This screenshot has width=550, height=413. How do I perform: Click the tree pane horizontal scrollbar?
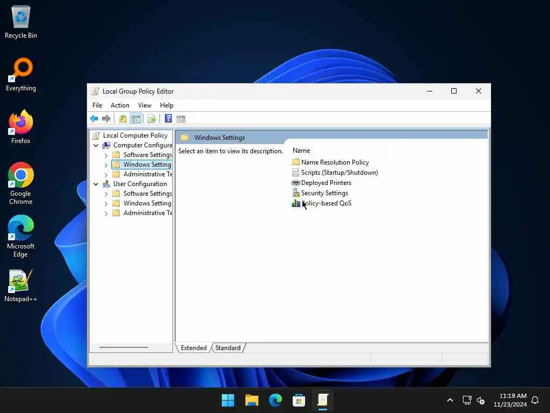124,347
